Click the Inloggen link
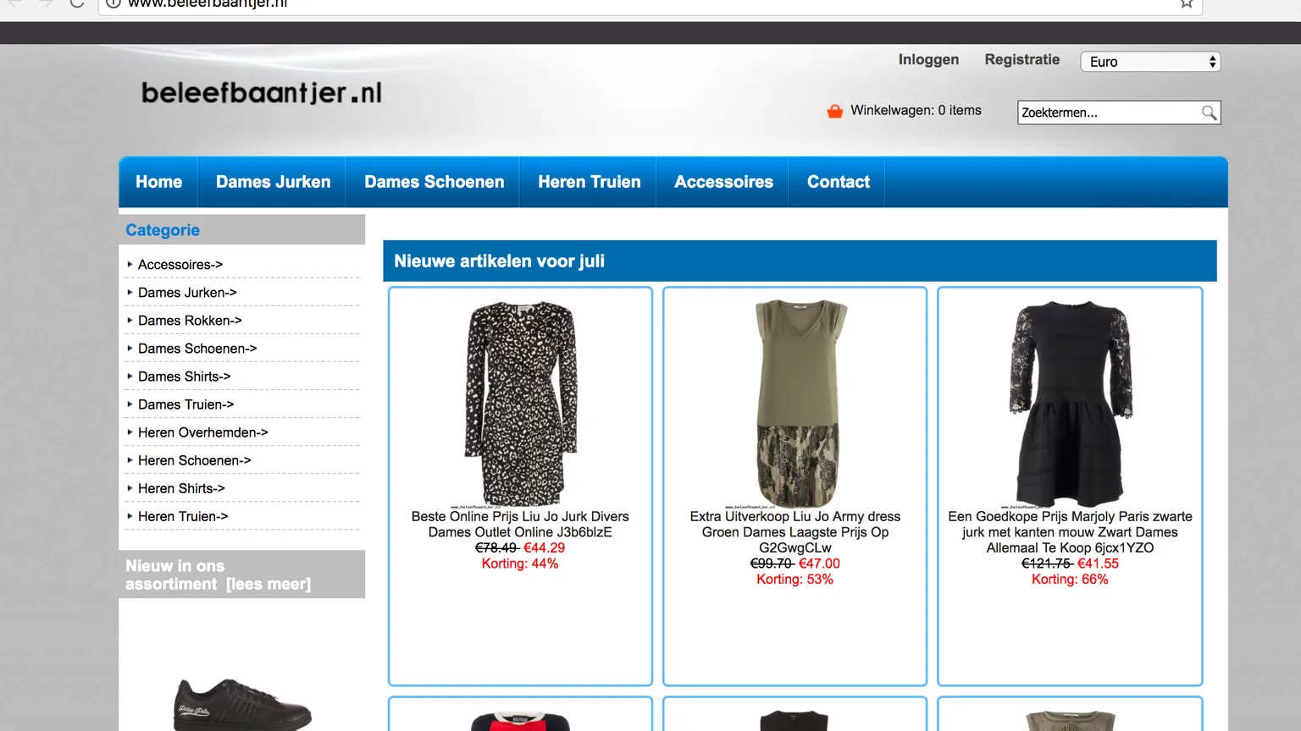The height and width of the screenshot is (731, 1301). [928, 59]
